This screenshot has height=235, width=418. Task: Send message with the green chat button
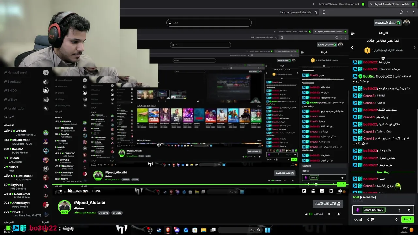(x=408, y=220)
